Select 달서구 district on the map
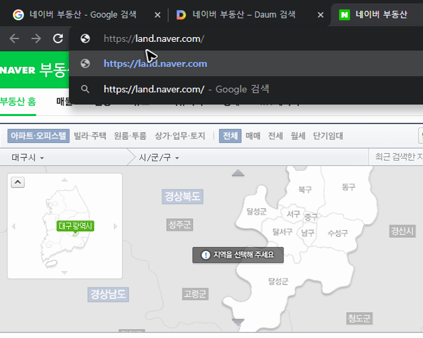Viewport: 423px width, 338px height. (x=282, y=231)
